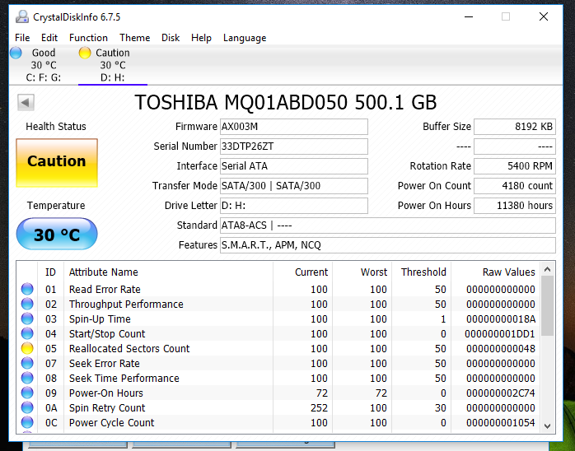Click scroll up arrow in attribute list
Viewport: 575px width, 451px height.
pyautogui.click(x=548, y=269)
